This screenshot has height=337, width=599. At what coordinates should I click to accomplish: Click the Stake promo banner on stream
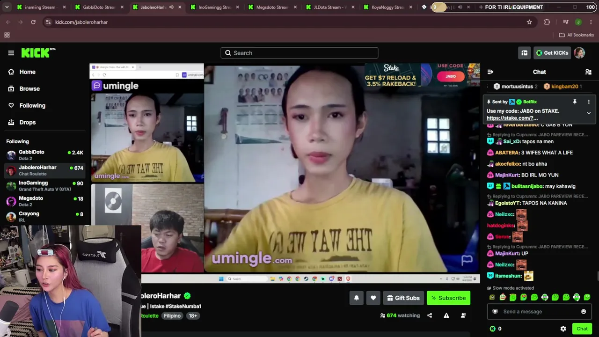(422, 75)
